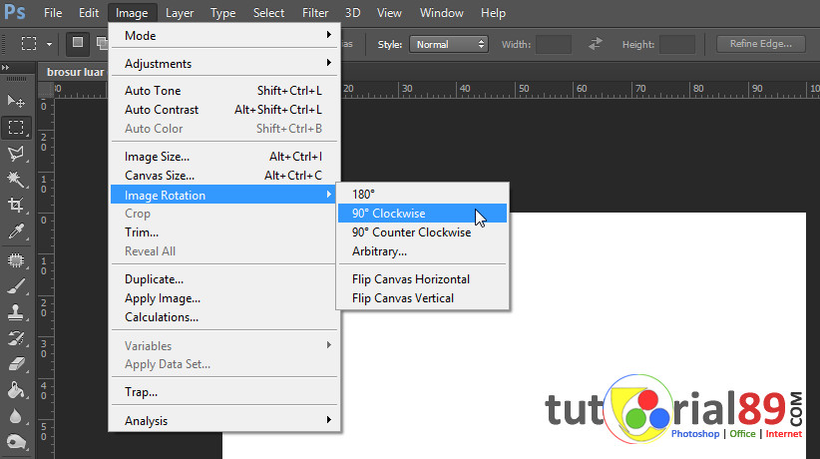The width and height of the screenshot is (820, 459).
Task: Select the Eraser tool
Action: click(x=16, y=364)
